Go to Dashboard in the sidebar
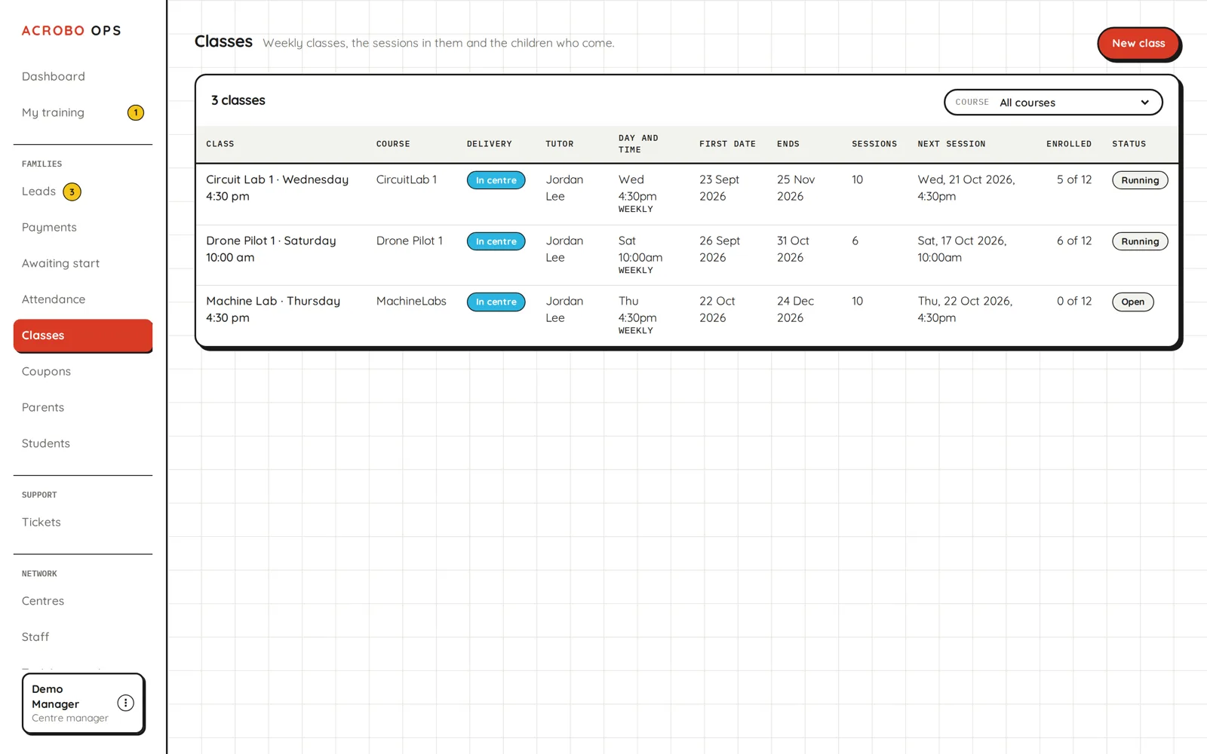Image resolution: width=1207 pixels, height=754 pixels. (x=54, y=76)
